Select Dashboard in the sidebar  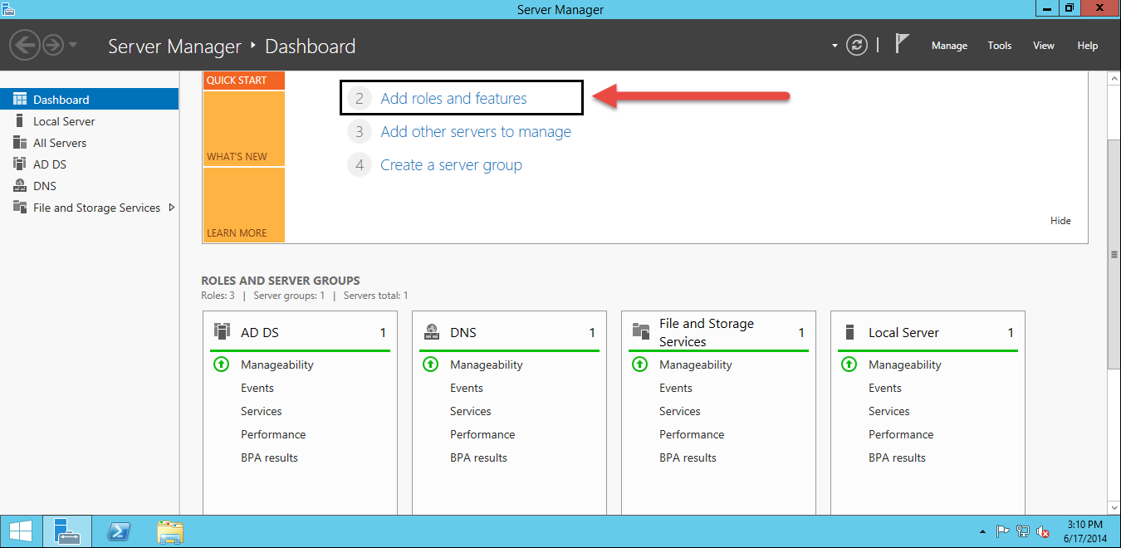tap(89, 99)
